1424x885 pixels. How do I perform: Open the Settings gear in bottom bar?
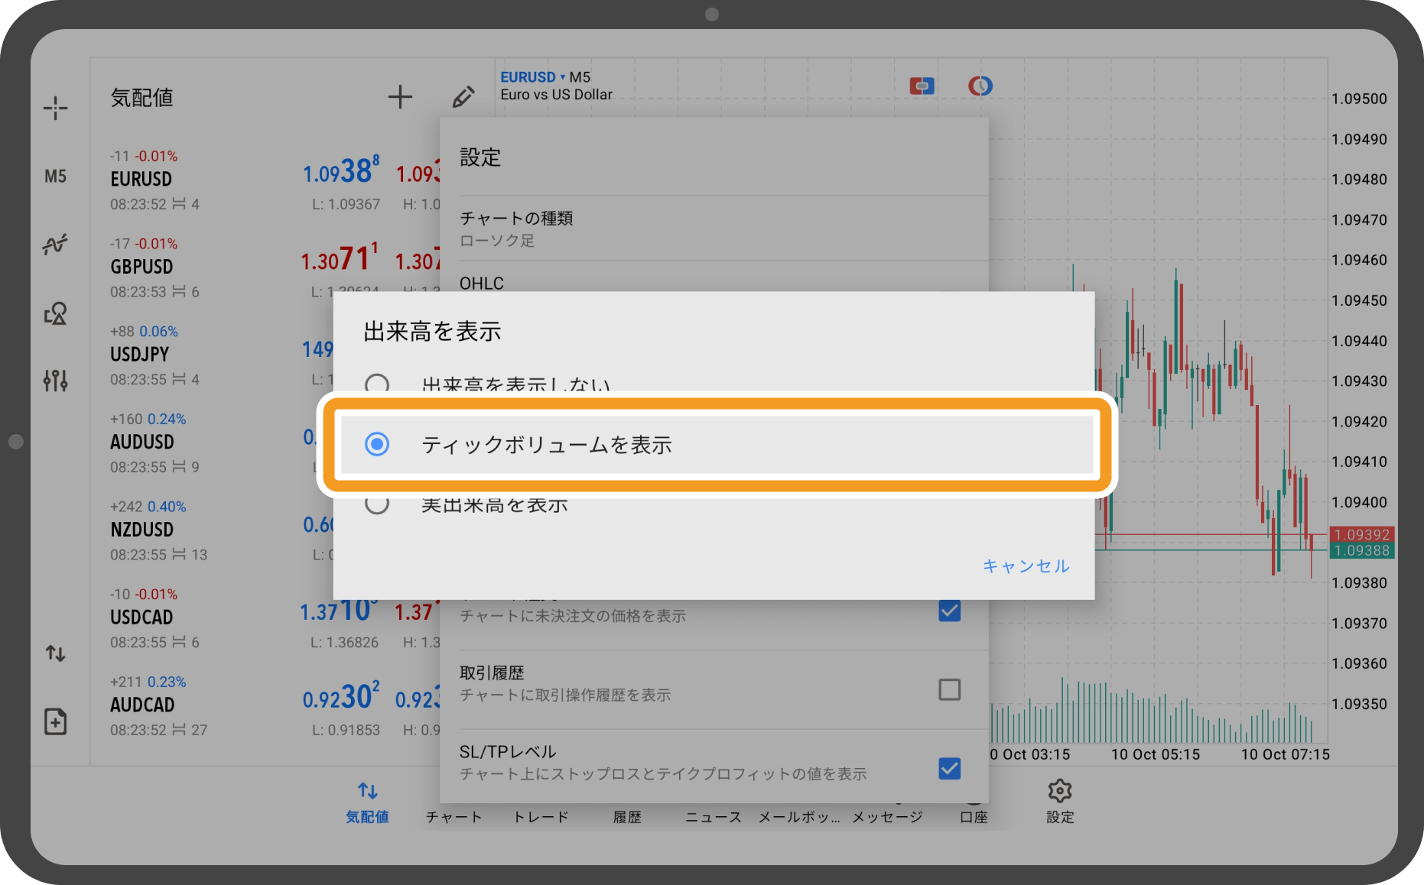1060,801
